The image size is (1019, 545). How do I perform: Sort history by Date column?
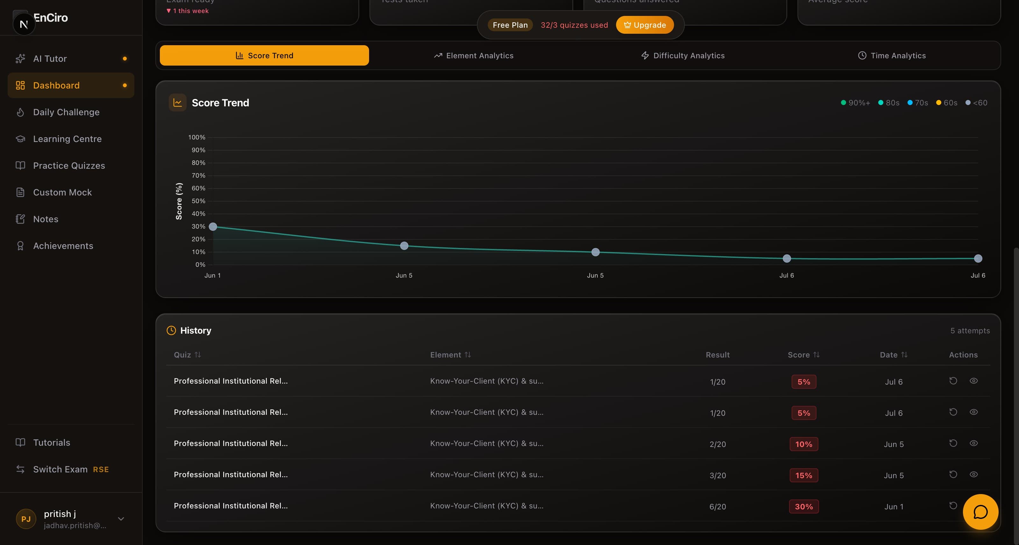point(894,355)
